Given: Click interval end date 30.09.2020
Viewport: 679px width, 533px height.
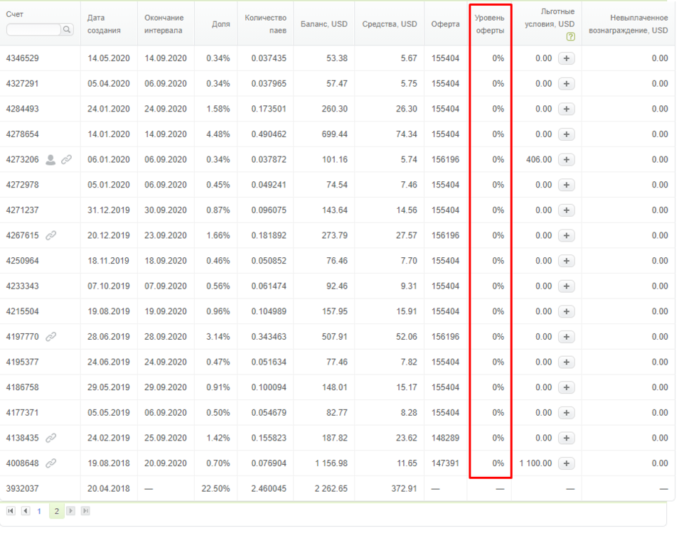Looking at the screenshot, I should tap(166, 210).
